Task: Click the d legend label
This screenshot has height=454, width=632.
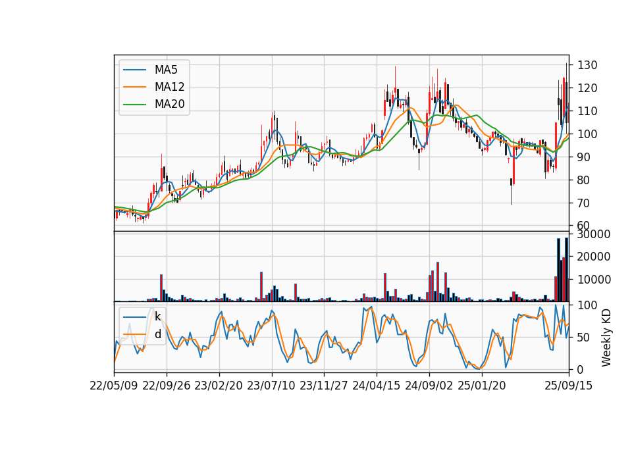Action: (x=157, y=334)
